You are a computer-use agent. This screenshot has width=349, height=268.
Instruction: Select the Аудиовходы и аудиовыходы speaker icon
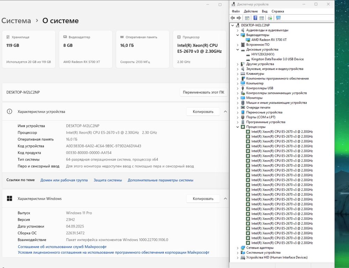tap(243, 30)
